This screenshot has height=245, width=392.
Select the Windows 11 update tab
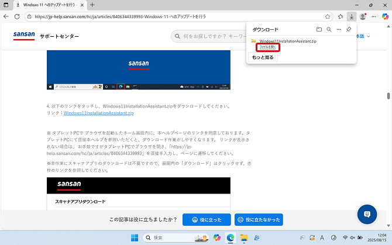pyautogui.click(x=48, y=5)
